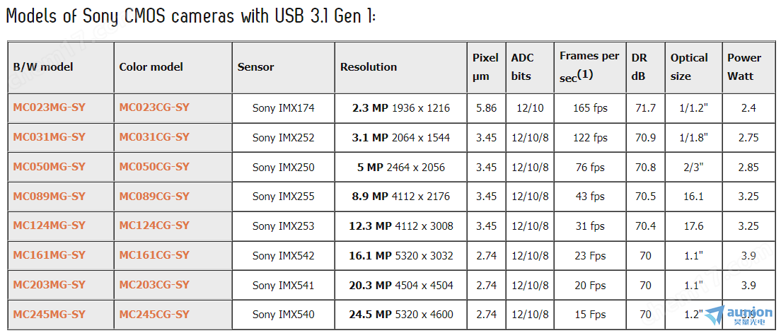Open the MC161CG-SY color model link

pyautogui.click(x=154, y=255)
